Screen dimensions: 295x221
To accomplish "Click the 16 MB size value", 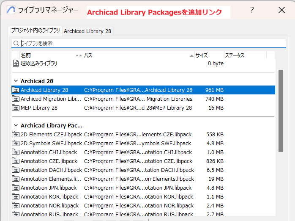I will point(216,108).
